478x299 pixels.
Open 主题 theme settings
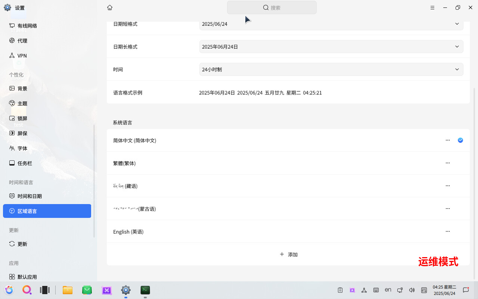point(47,104)
